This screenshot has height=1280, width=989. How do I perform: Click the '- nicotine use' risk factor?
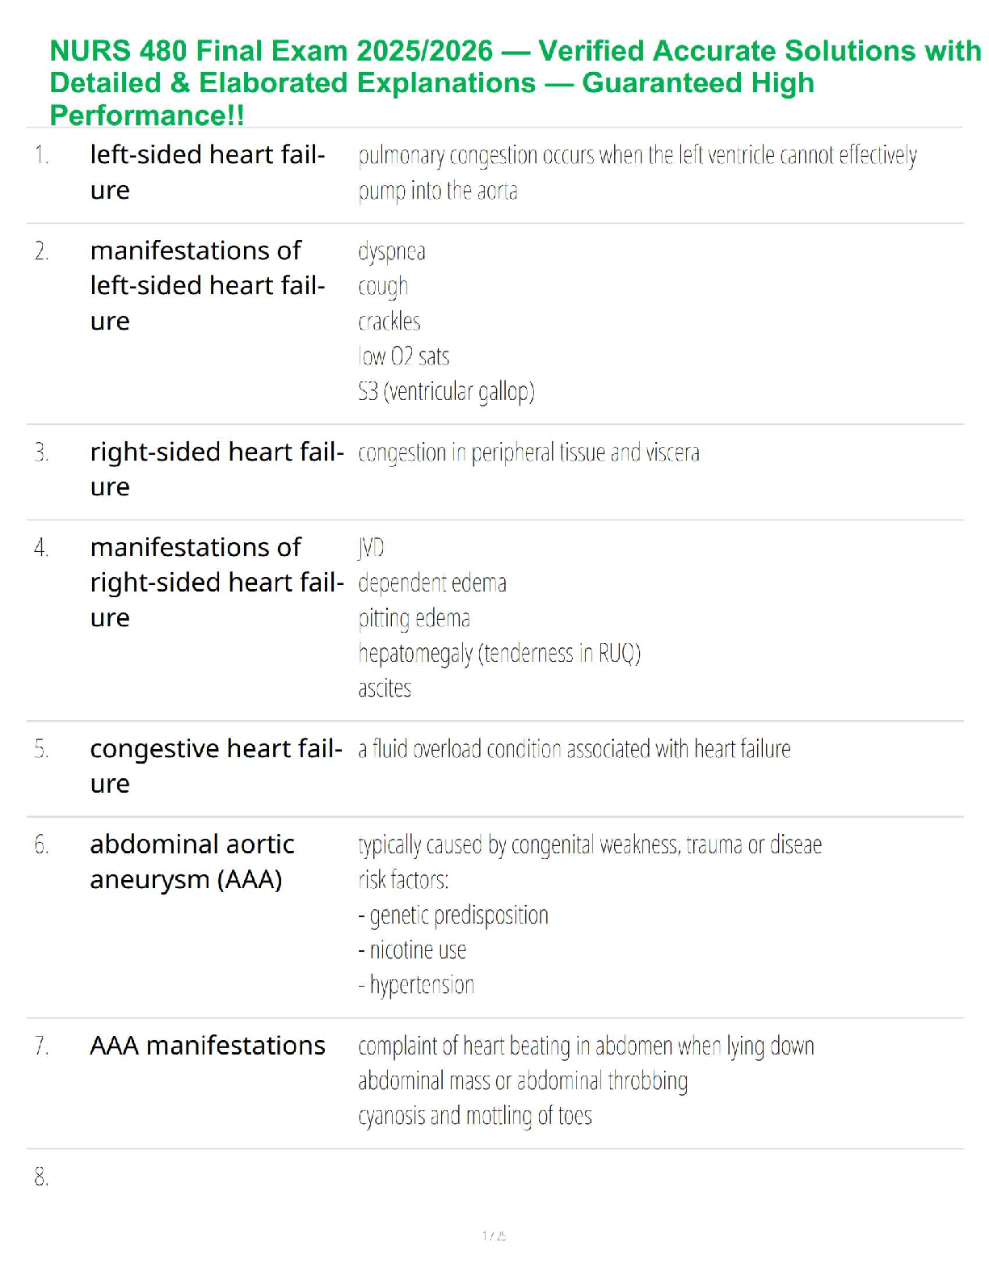[412, 950]
